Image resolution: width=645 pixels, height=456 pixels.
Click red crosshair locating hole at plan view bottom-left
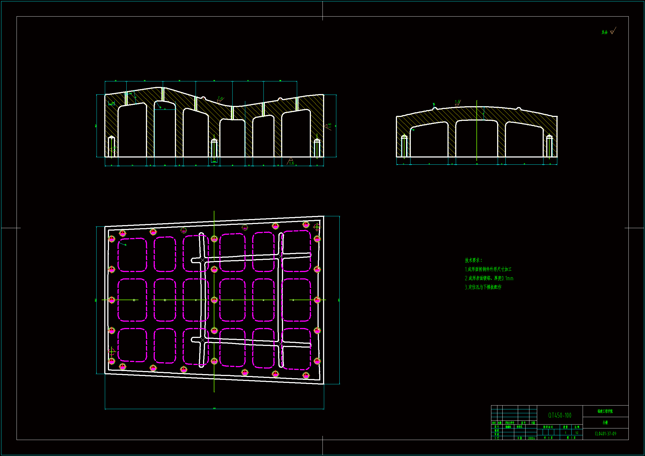click(x=111, y=351)
